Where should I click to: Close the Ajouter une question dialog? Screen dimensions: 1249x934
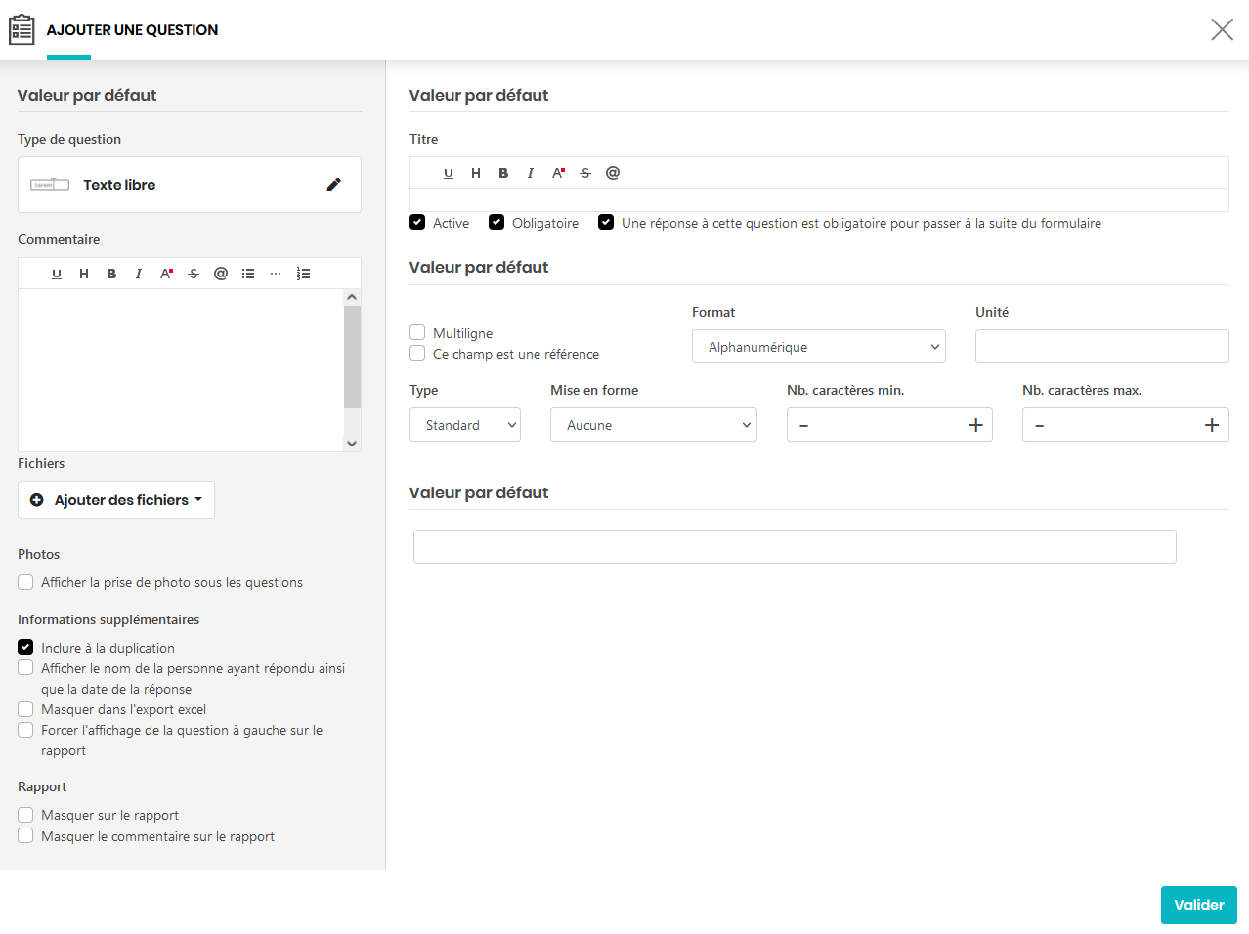(1222, 29)
